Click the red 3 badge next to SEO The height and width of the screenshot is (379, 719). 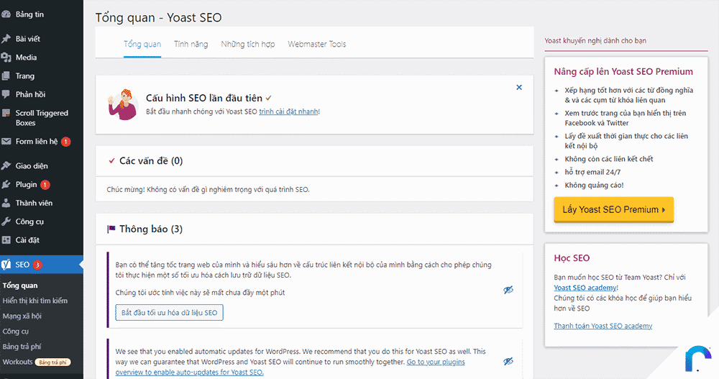click(37, 265)
